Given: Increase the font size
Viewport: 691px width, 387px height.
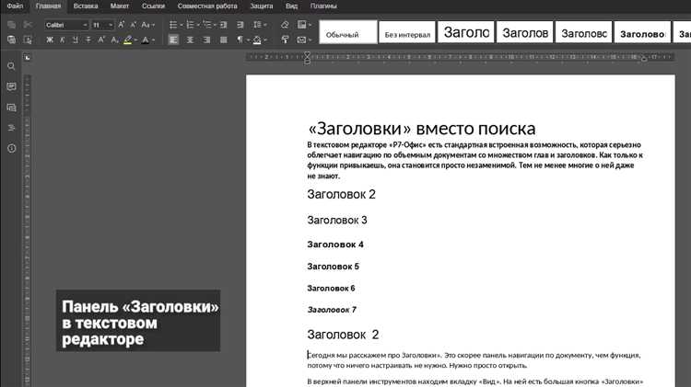Looking at the screenshot, I should pos(122,25).
